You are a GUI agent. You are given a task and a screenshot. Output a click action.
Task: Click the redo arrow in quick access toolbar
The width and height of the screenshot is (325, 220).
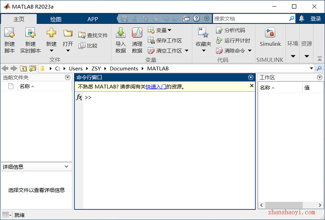tap(176, 19)
